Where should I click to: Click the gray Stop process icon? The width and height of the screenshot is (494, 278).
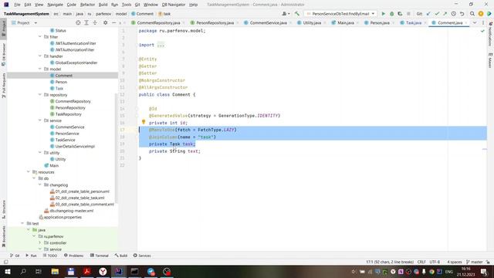(408, 14)
